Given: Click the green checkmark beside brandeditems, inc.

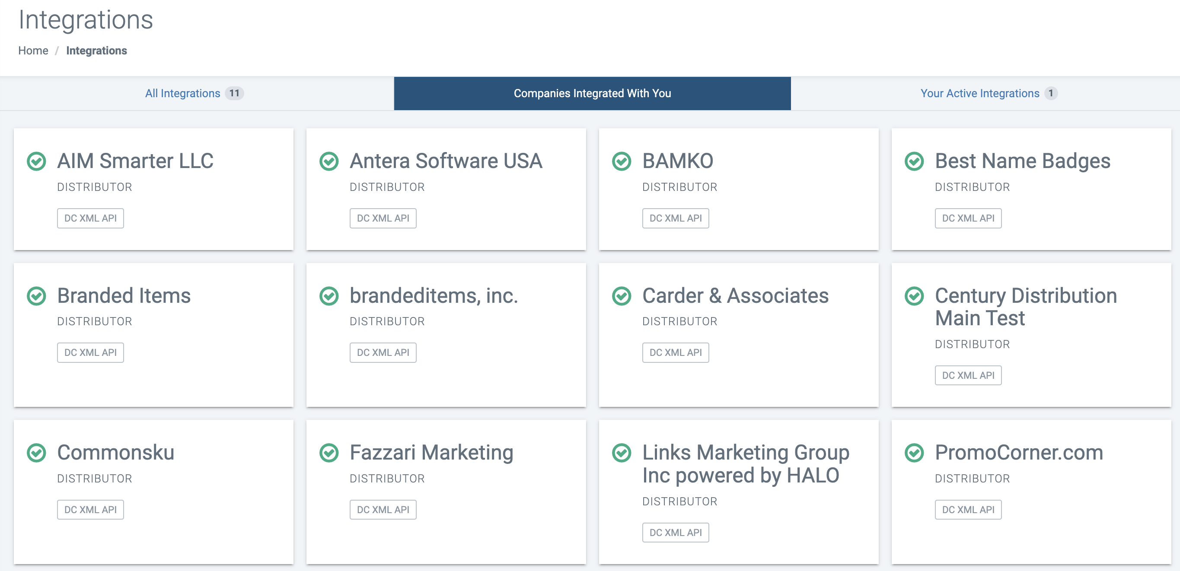Looking at the screenshot, I should (x=329, y=296).
